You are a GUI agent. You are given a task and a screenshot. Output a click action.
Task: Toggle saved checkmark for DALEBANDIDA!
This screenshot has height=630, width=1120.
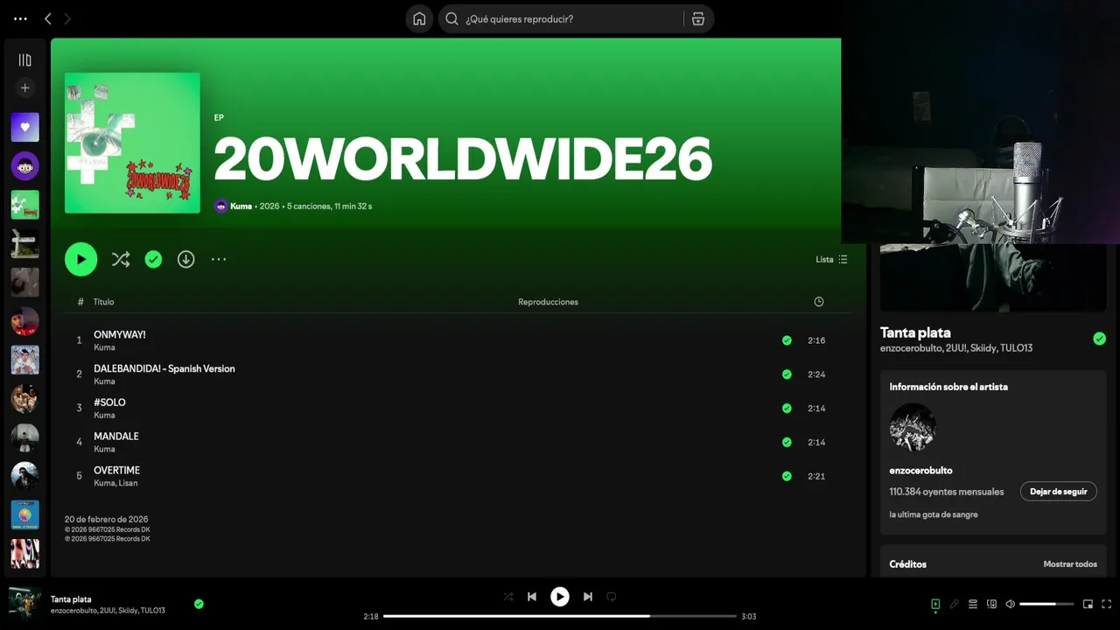click(x=787, y=374)
